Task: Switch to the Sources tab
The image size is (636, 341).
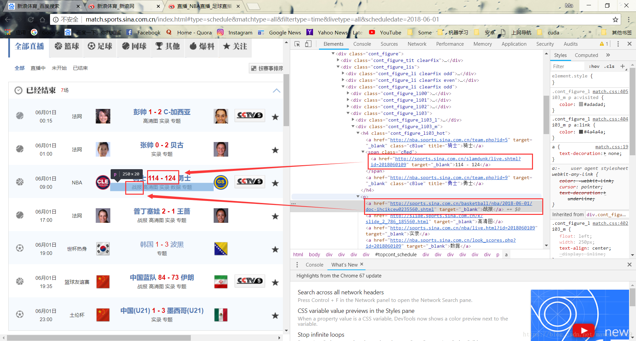Action: click(x=389, y=44)
